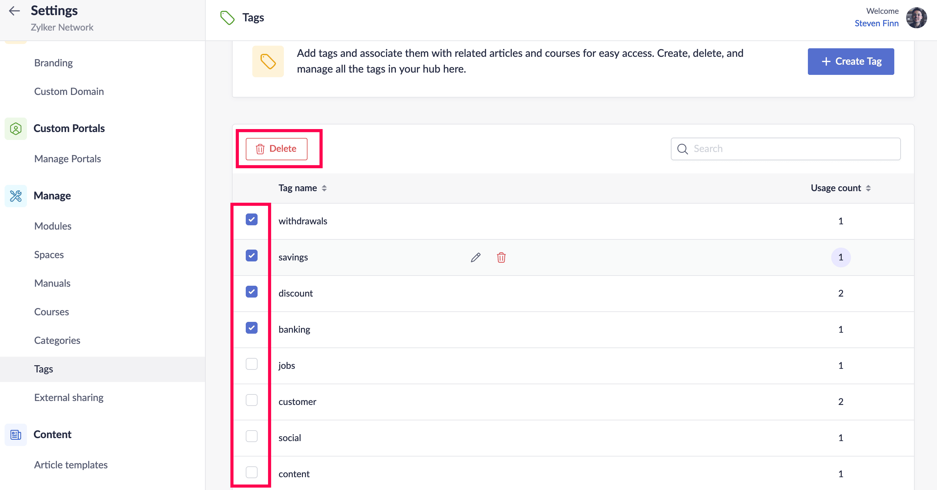The width and height of the screenshot is (937, 490).
Task: Click Steven Finn's profile avatar
Action: pos(916,17)
